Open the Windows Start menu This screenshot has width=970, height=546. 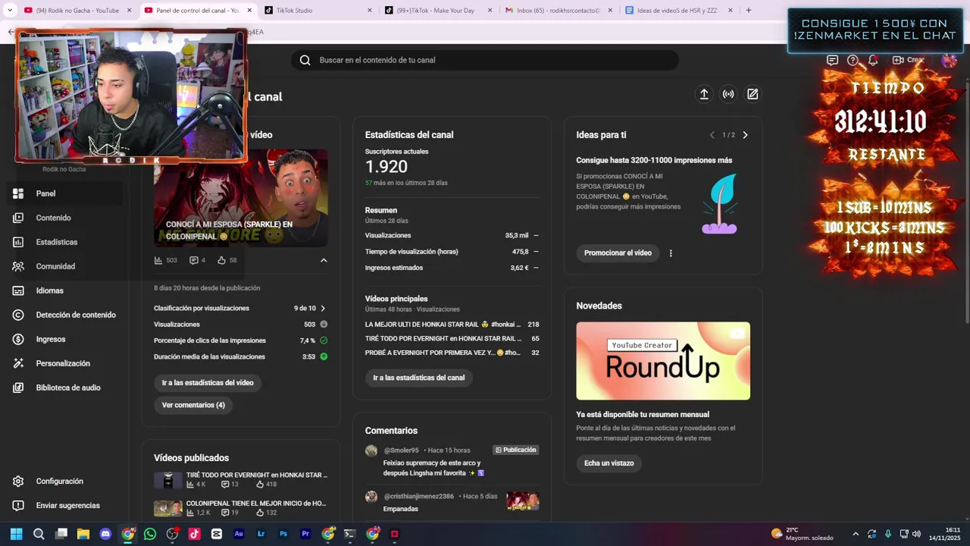click(17, 534)
